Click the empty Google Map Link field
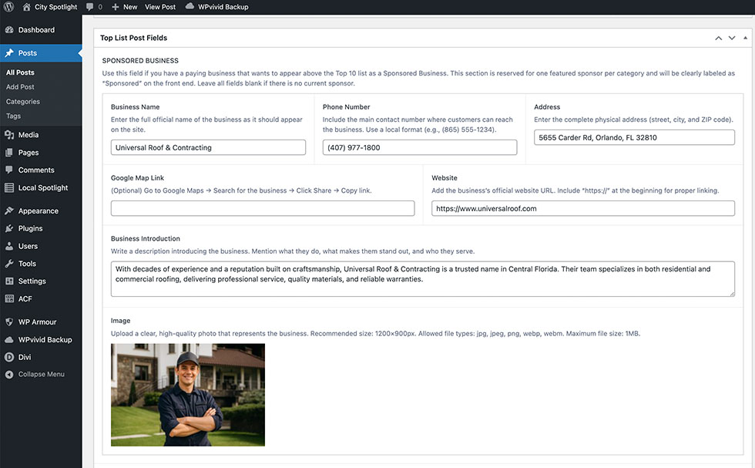Viewport: 755px width, 468px height. pyautogui.click(x=263, y=208)
